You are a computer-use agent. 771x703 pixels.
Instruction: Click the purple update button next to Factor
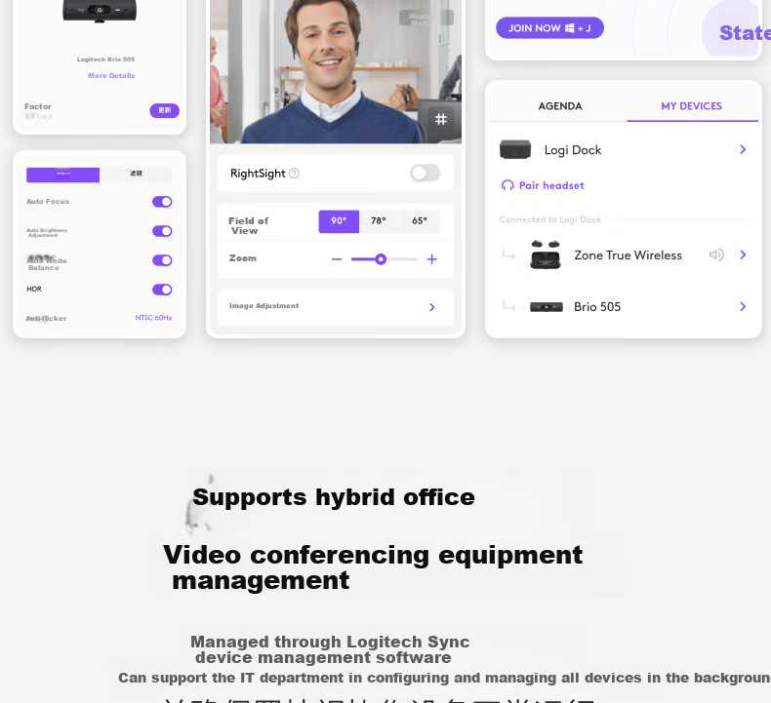[x=164, y=110]
